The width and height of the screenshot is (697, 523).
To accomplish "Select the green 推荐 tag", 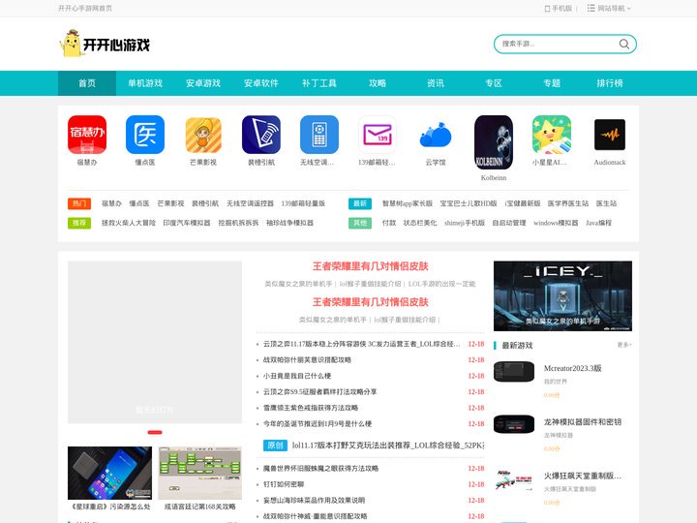I will tap(79, 224).
